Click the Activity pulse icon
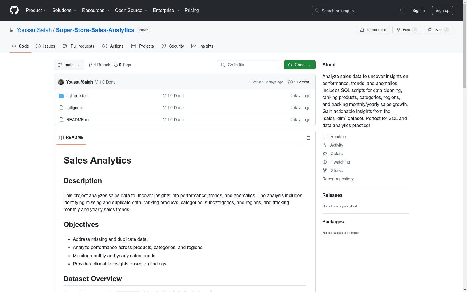 point(325,145)
